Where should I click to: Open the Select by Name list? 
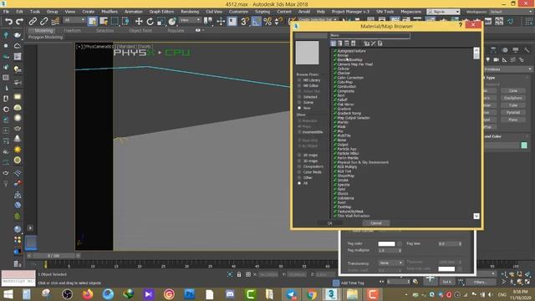point(104,21)
